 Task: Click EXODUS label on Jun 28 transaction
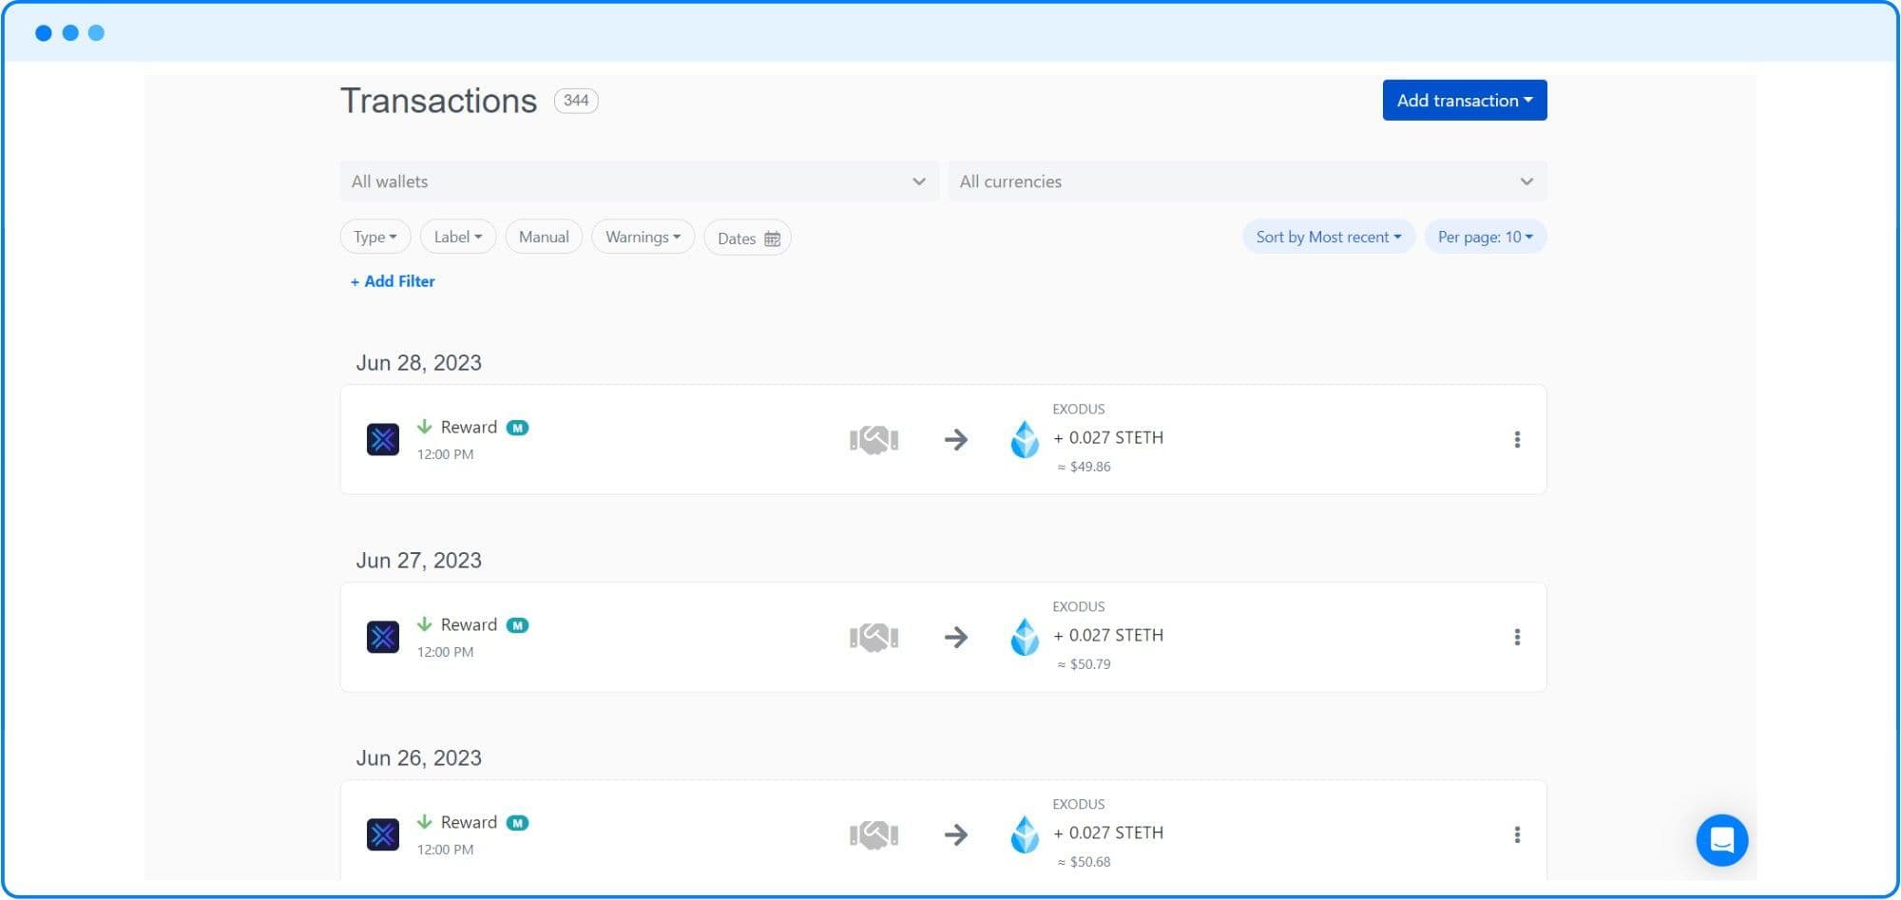pyautogui.click(x=1079, y=410)
